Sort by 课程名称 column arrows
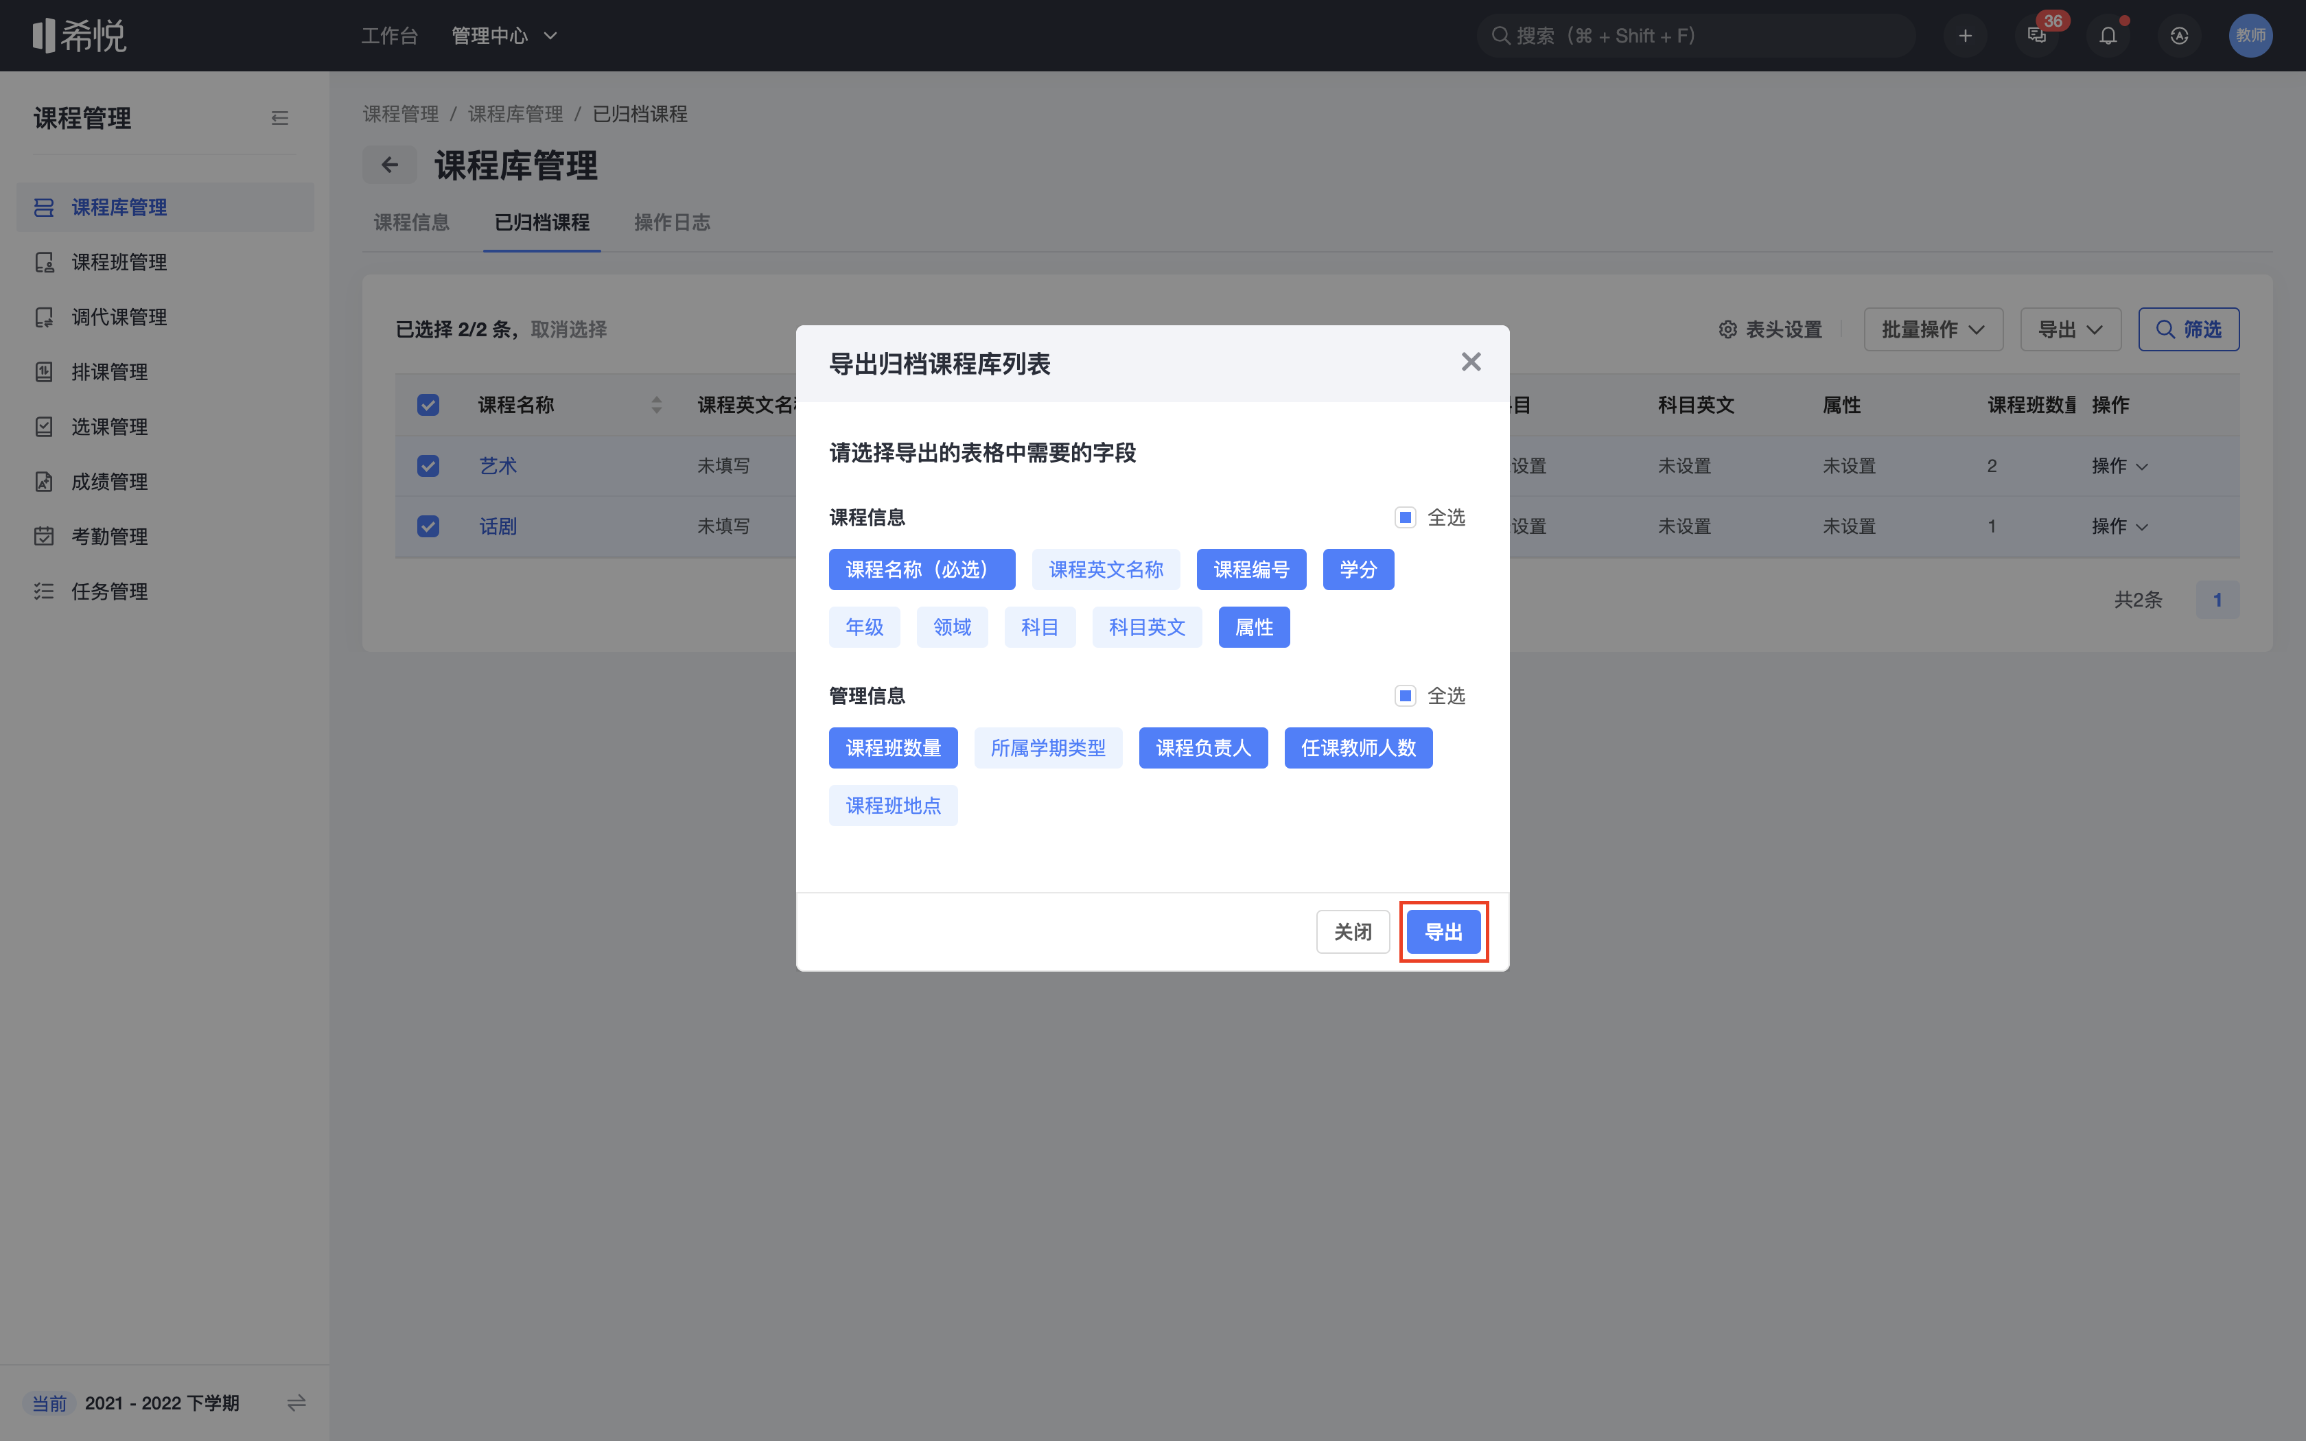Screen dimensions: 2306x1441 tap(657, 405)
